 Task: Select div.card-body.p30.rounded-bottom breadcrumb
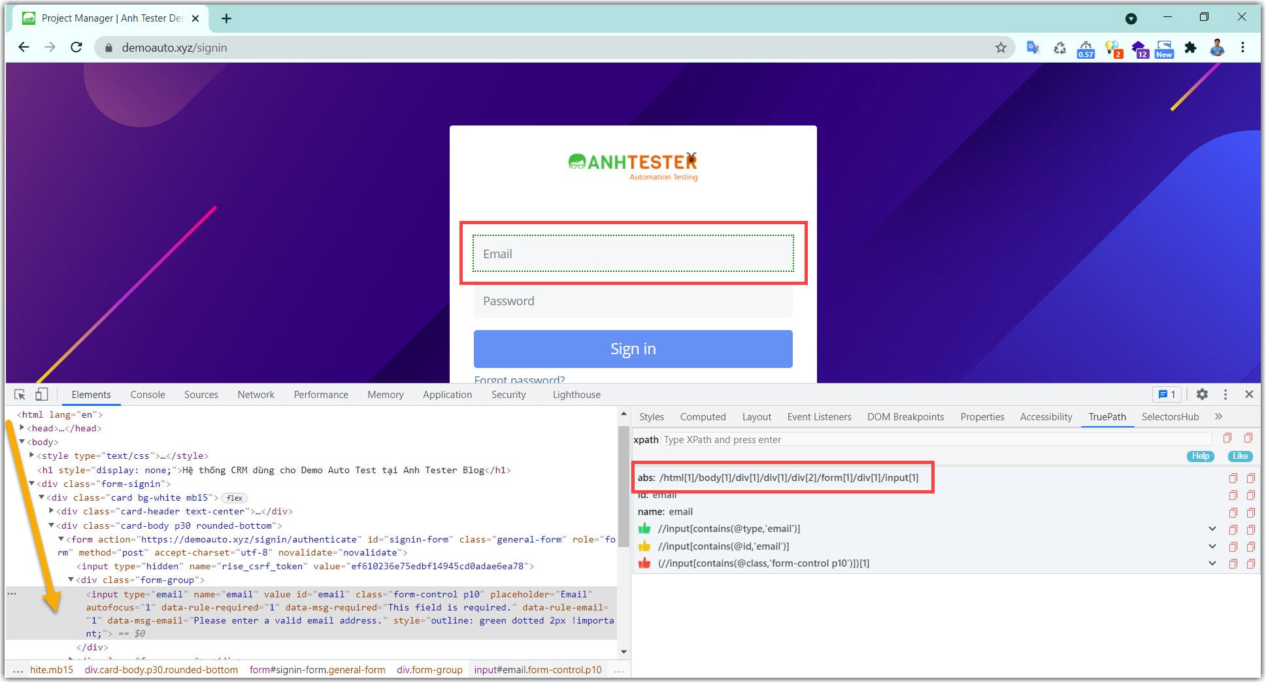coord(161,670)
